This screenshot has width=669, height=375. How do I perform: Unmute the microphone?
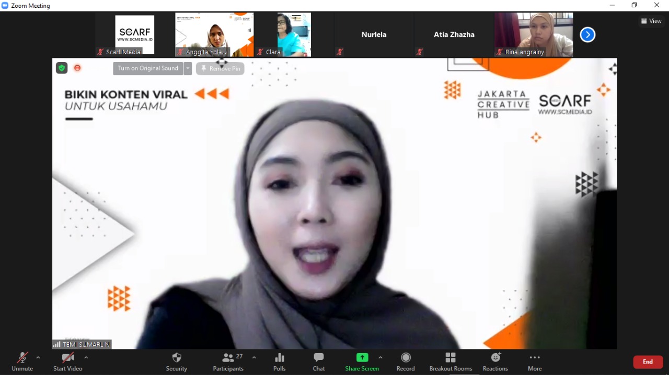(22, 361)
